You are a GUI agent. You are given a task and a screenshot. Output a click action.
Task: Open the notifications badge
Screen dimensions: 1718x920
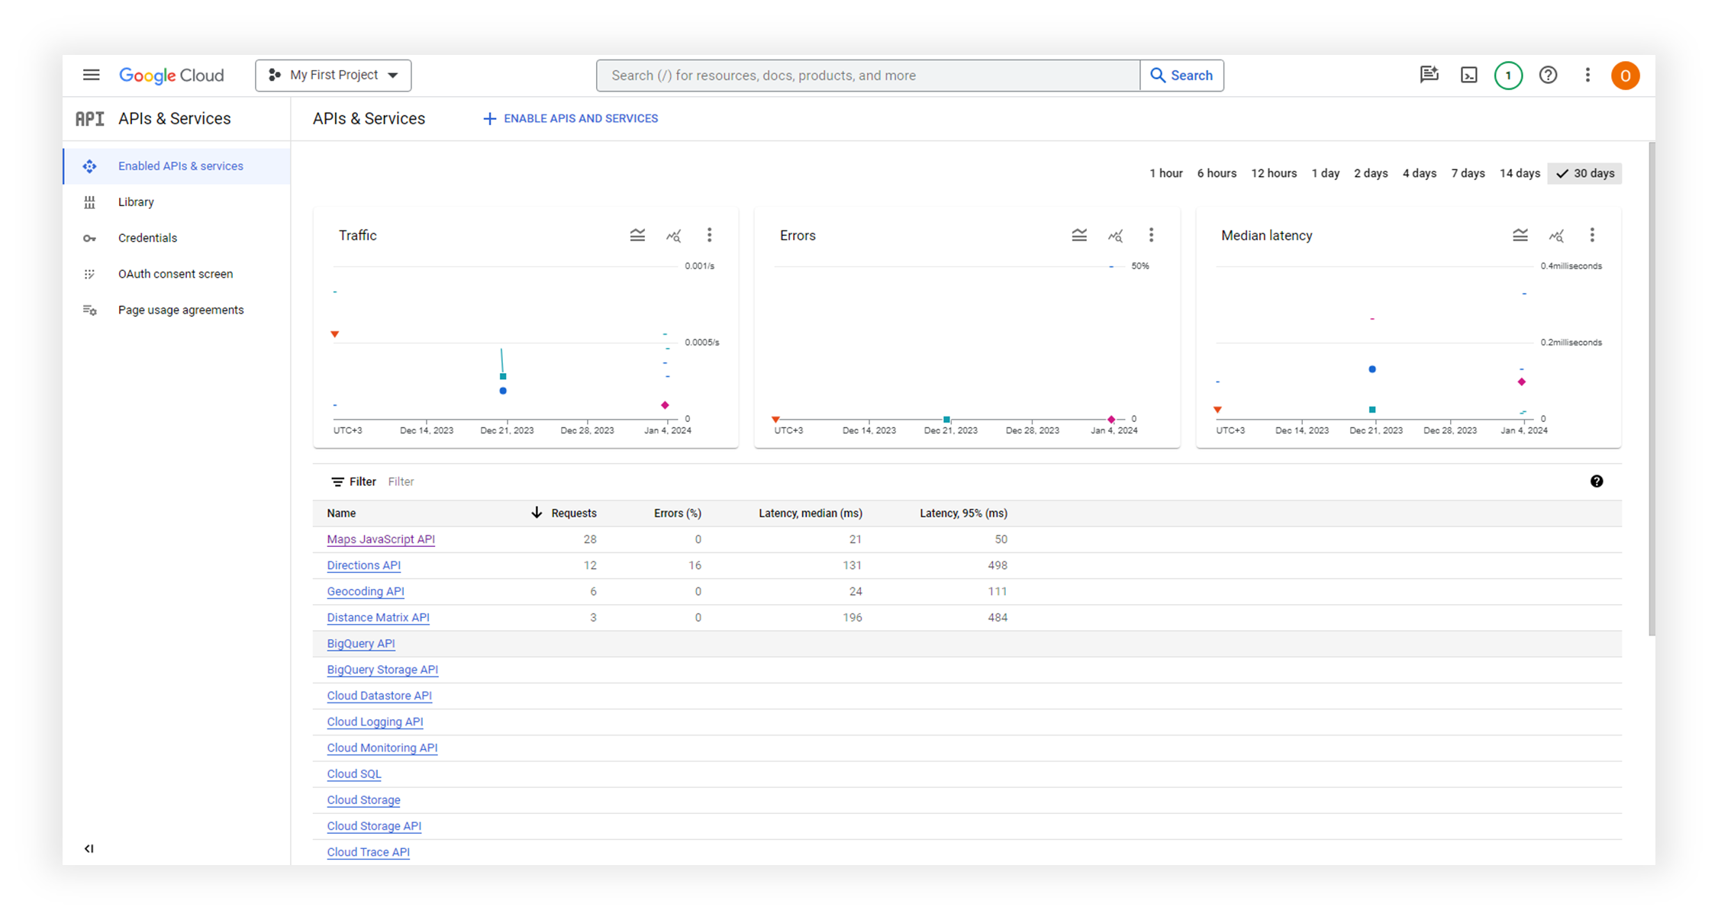[x=1507, y=75]
